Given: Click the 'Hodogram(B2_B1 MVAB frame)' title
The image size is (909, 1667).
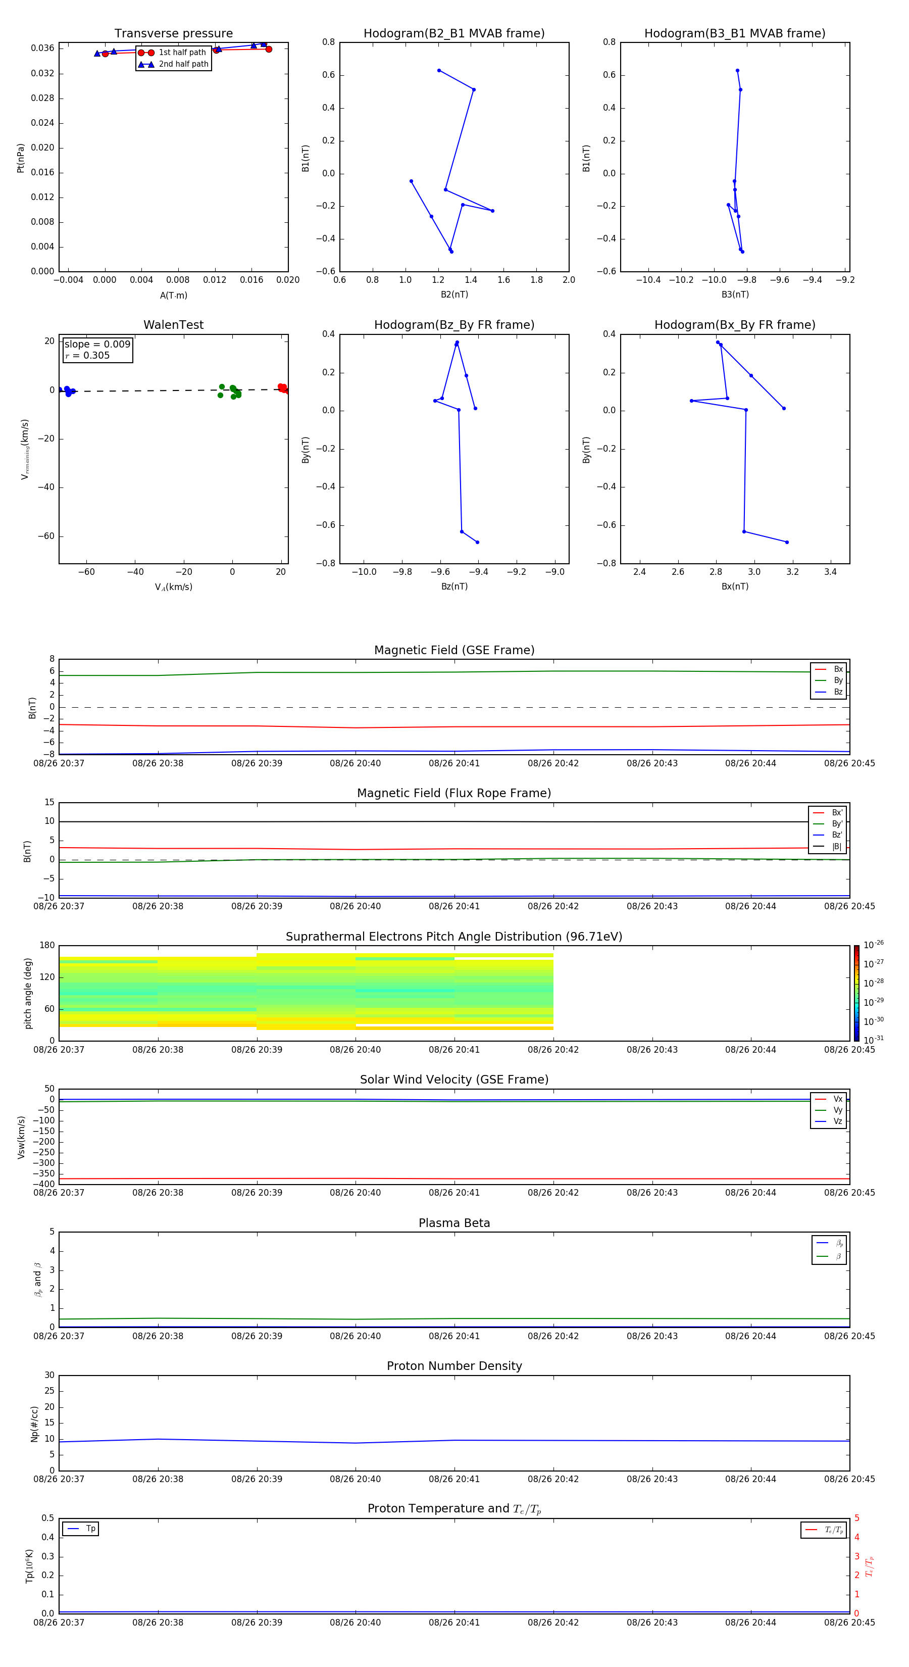Looking at the screenshot, I should click(454, 33).
